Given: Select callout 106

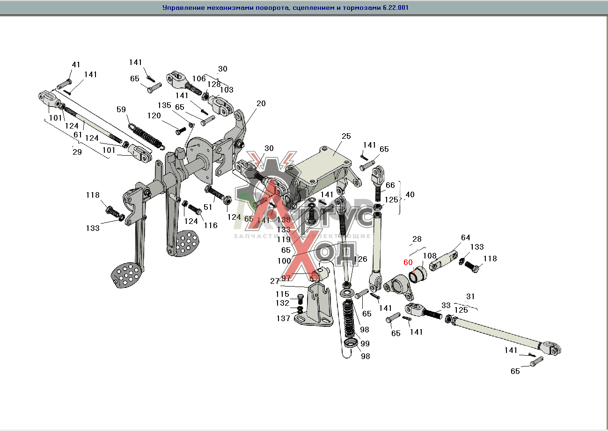Looking at the screenshot, I should (199, 79).
